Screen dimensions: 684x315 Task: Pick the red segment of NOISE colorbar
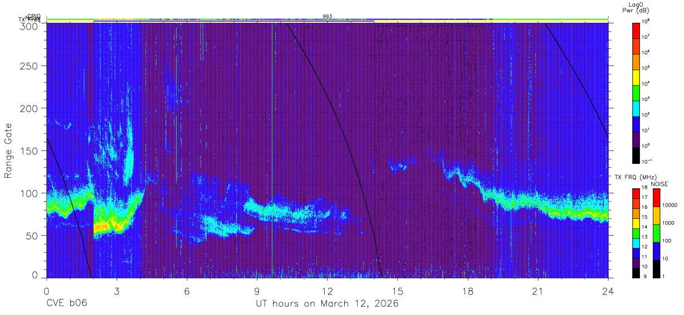point(656,197)
